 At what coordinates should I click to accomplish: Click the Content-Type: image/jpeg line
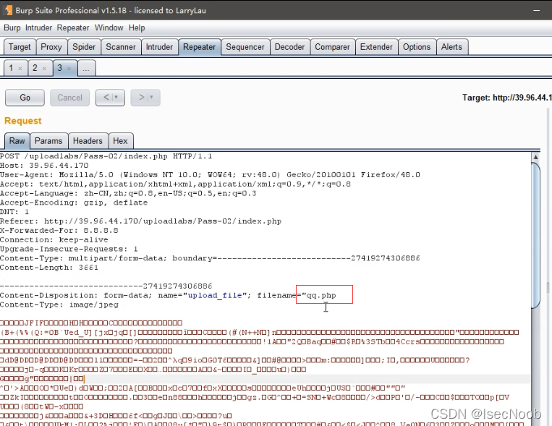(59, 304)
